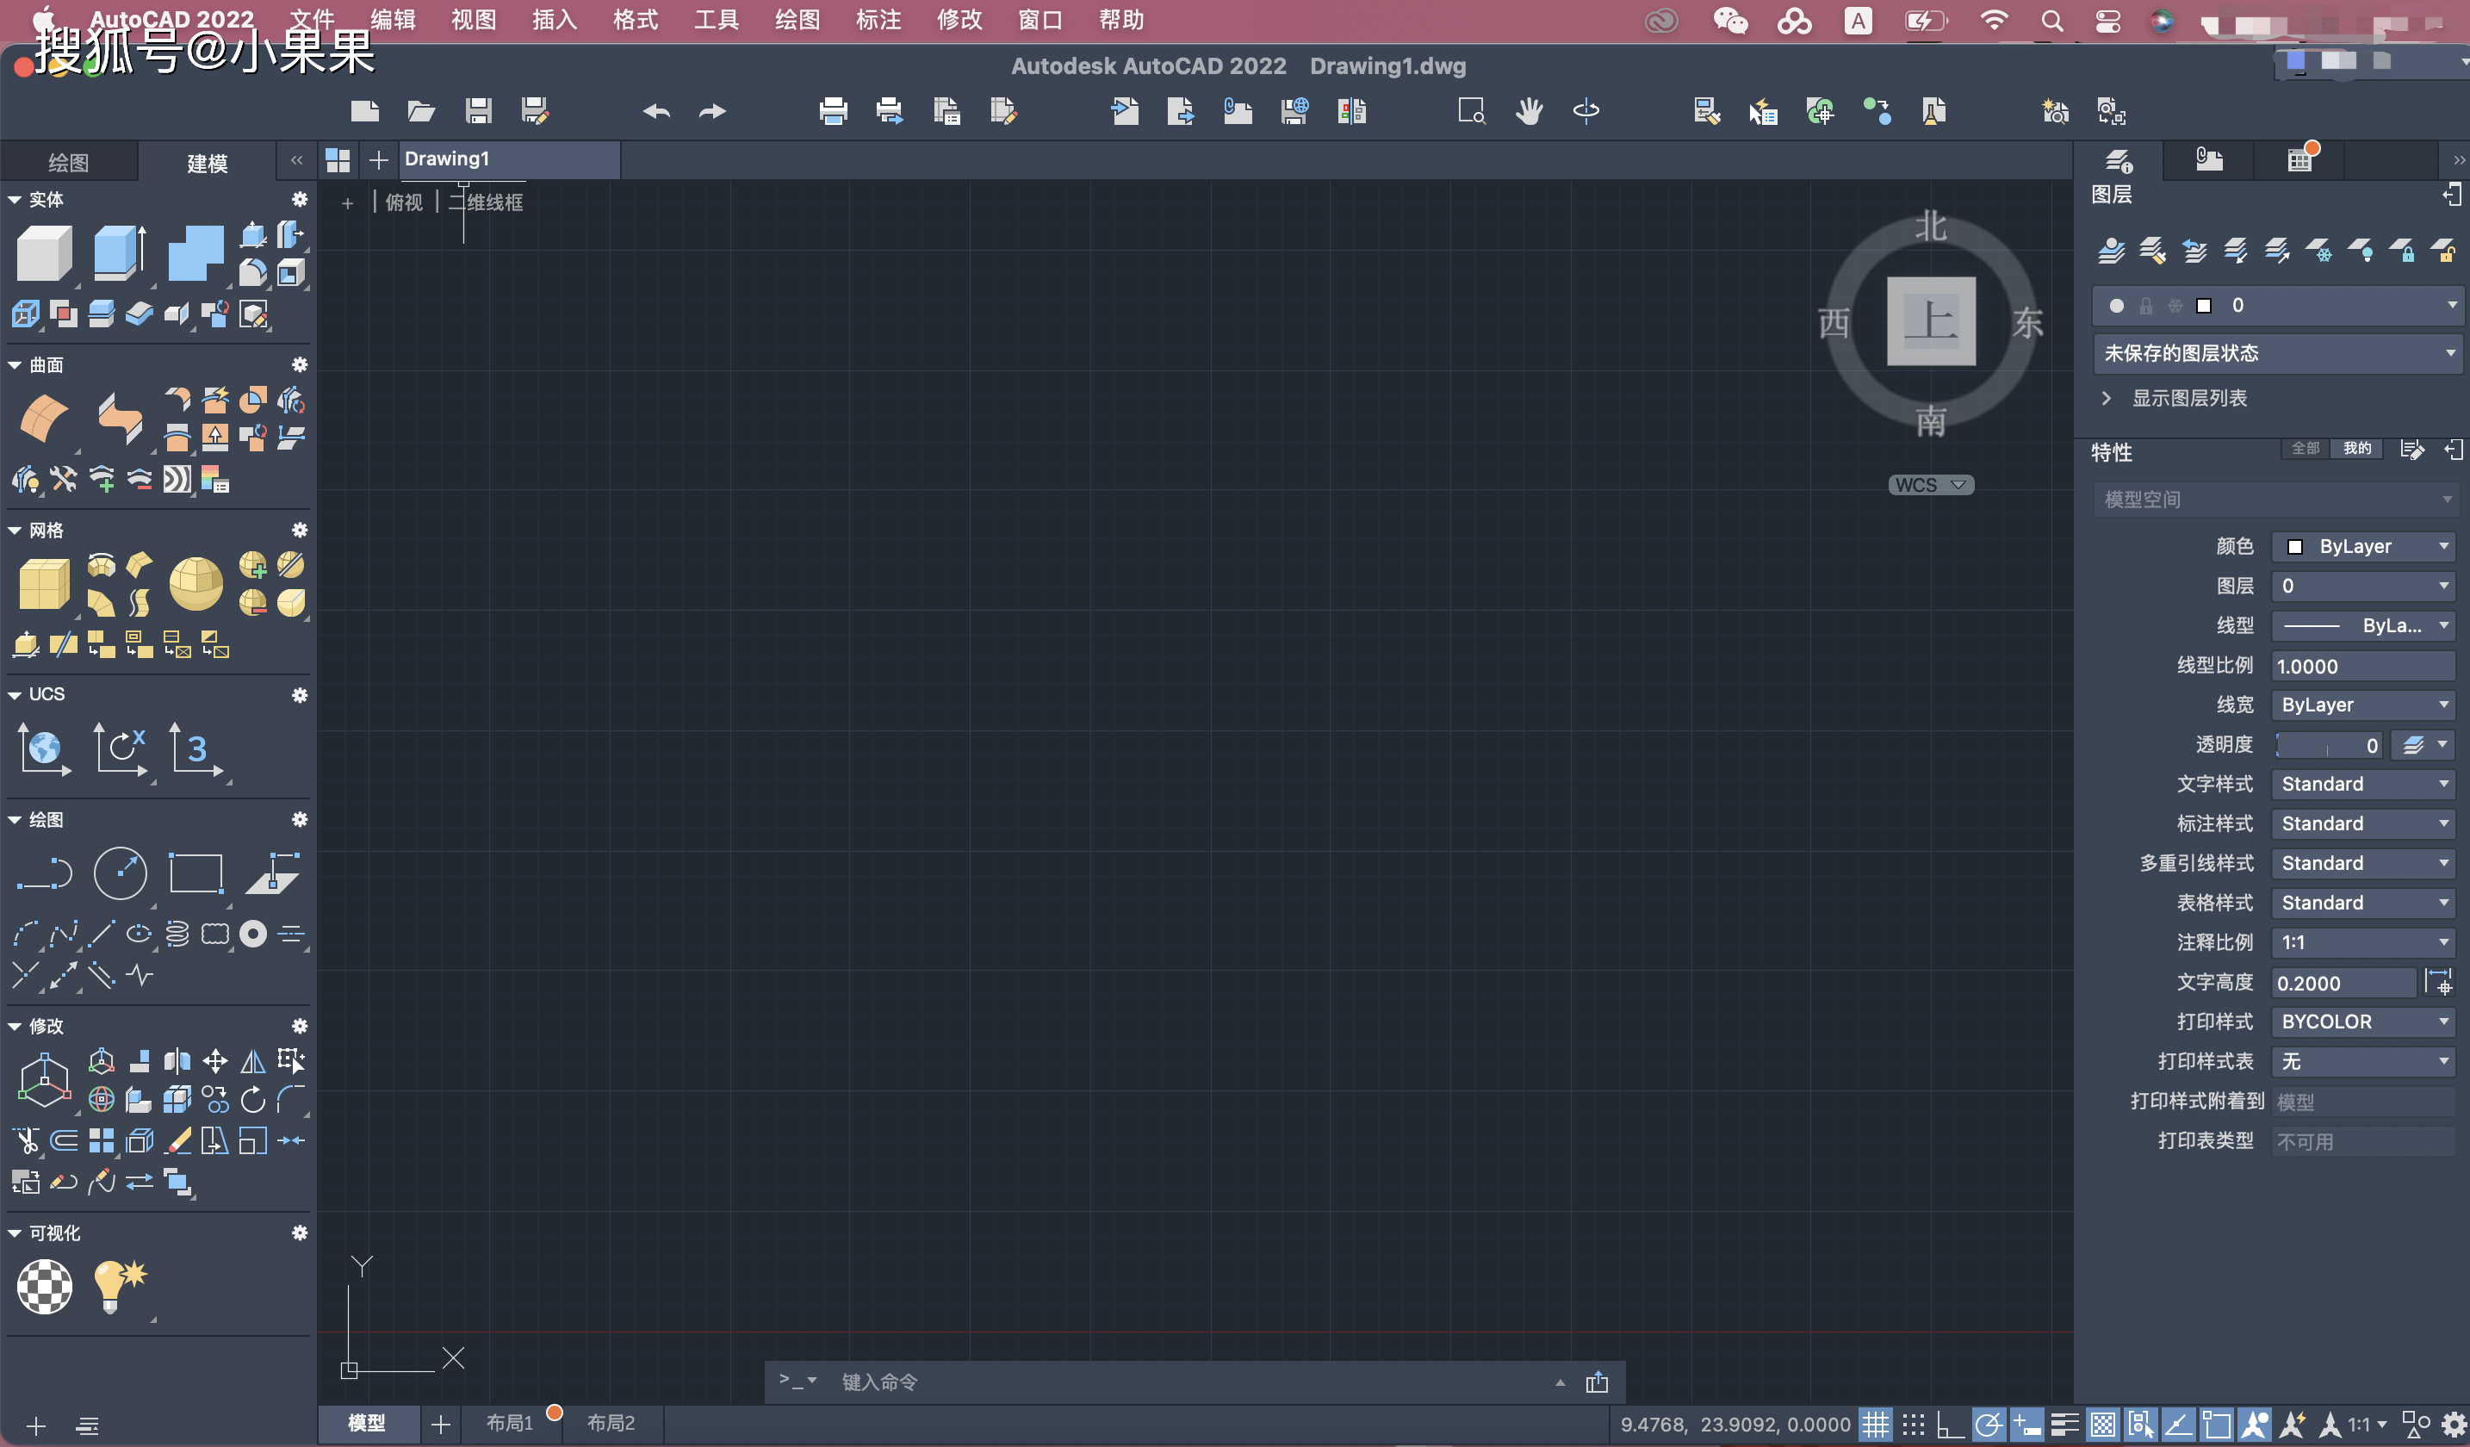Click the 模型 tab button

pyautogui.click(x=368, y=1424)
